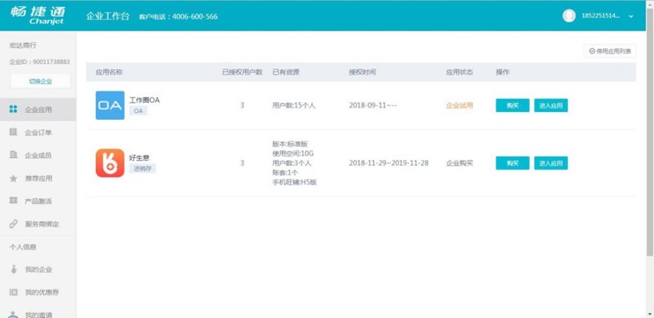
Task: Click the 我的企业 tie icon
Action: pyautogui.click(x=13, y=270)
